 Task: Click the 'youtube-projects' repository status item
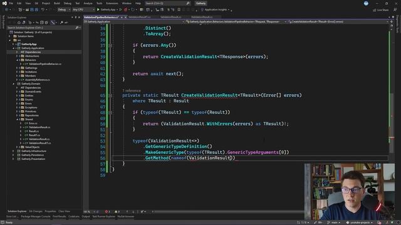click(359, 222)
